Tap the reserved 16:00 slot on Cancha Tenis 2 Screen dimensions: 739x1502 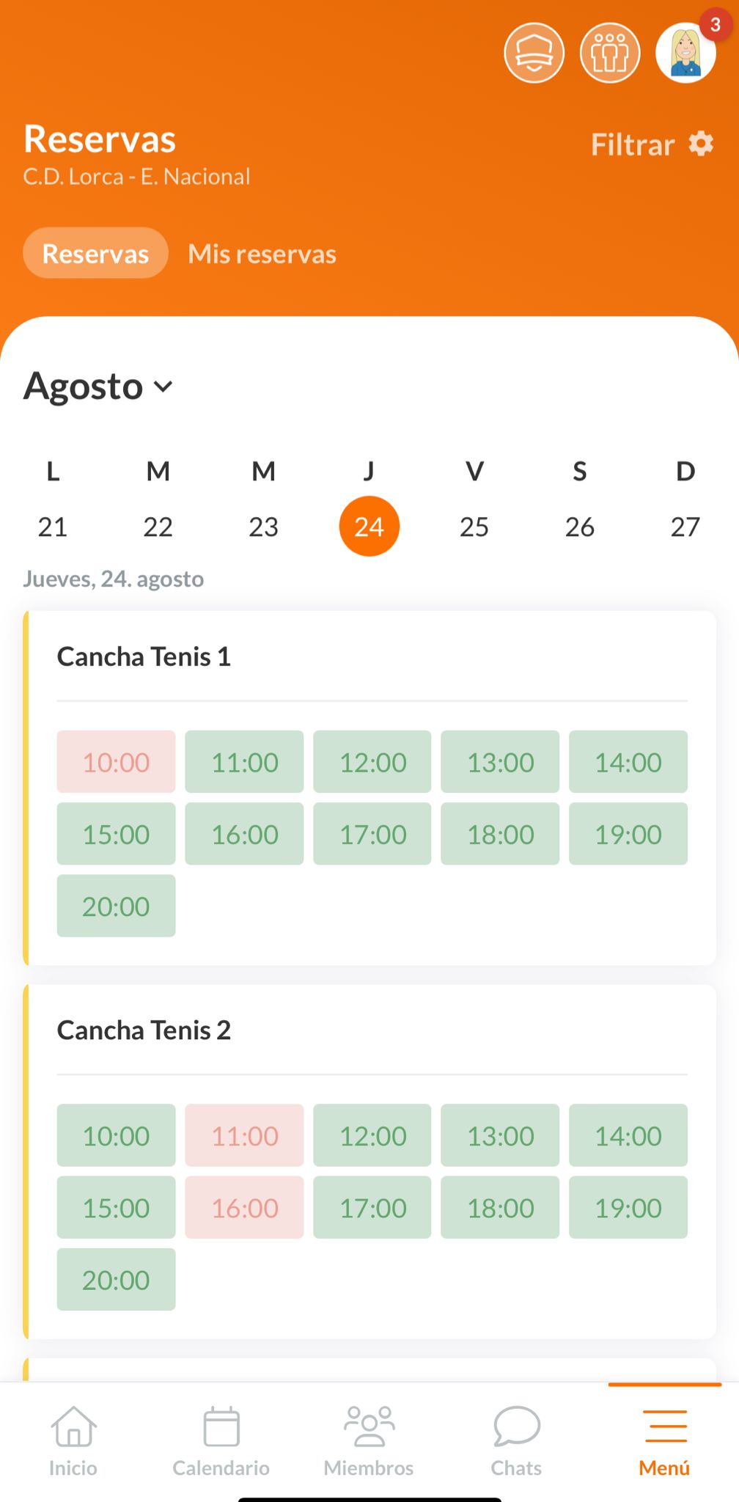(244, 1208)
